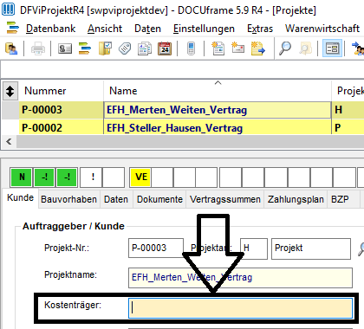Viewport: 364px width, 329px height.
Task: Click the magnifier icon beside the Projekt field
Action: [361, 249]
